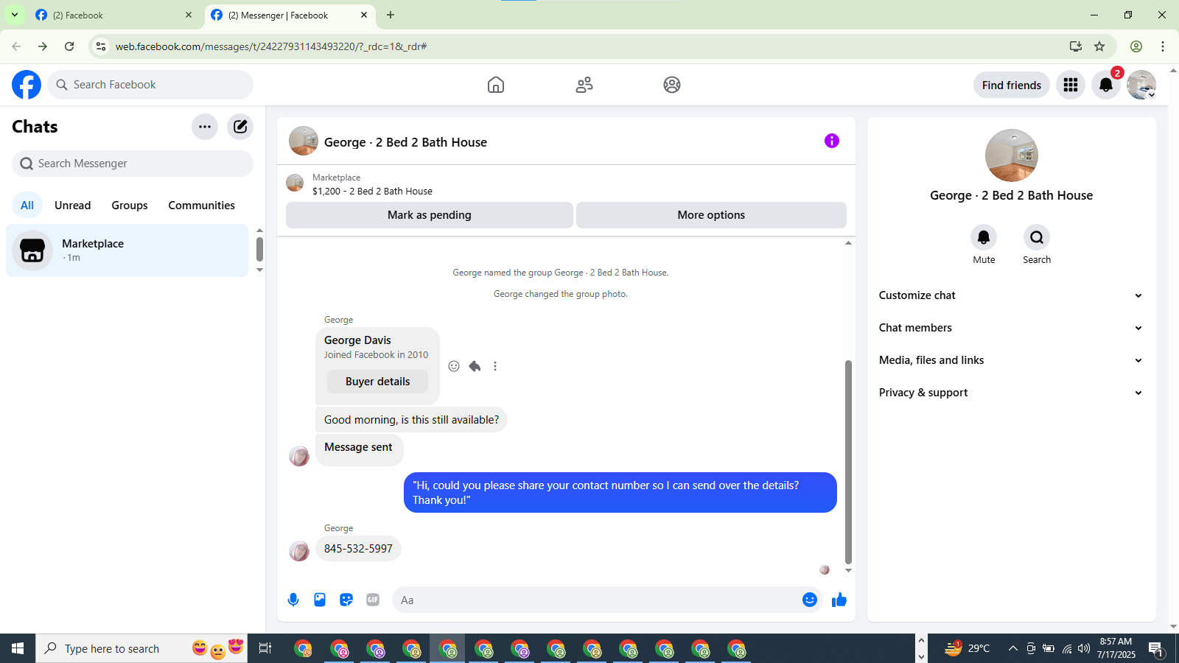Image resolution: width=1179 pixels, height=663 pixels.
Task: Open the Chrome three-dot menu
Action: [1163, 46]
